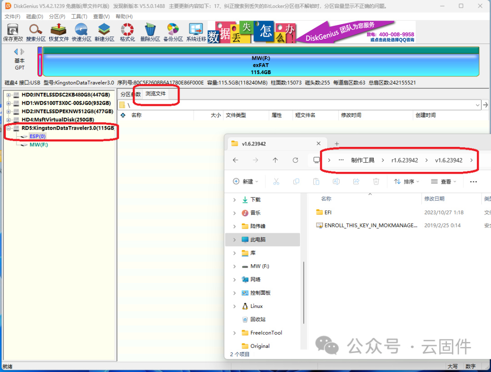Sort by the Name (名称) column in Explorer
Viewport: 491px width, 372px height.
tap(326, 199)
